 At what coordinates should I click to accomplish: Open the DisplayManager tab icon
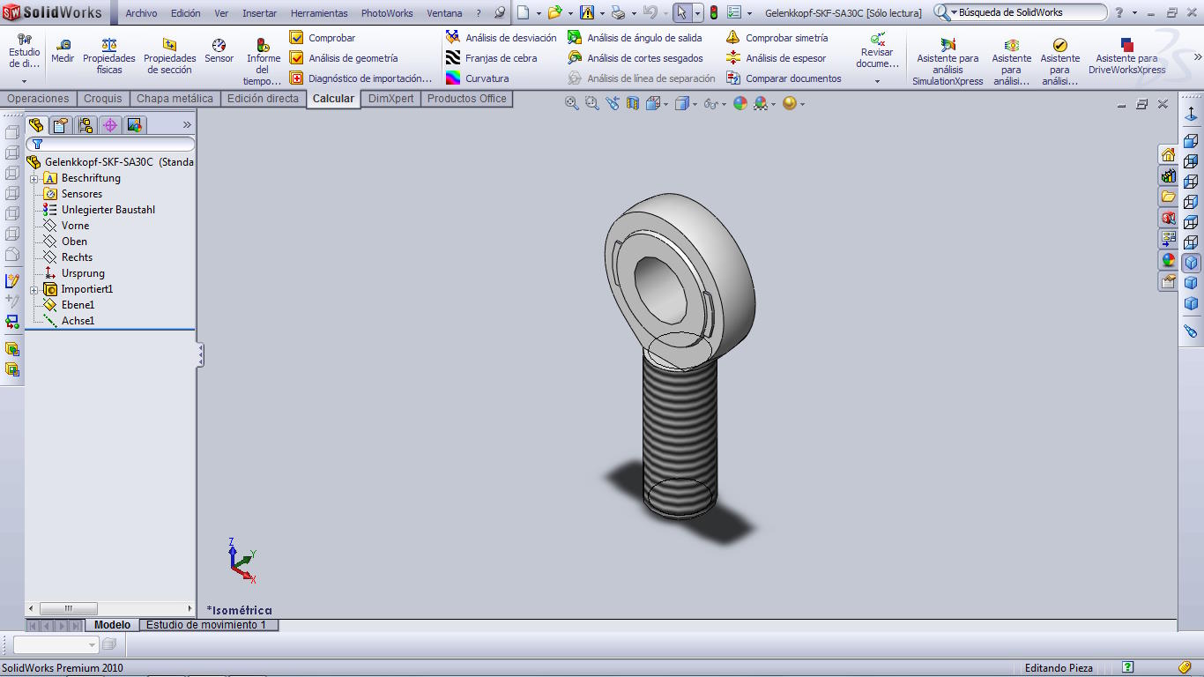pyautogui.click(x=135, y=125)
